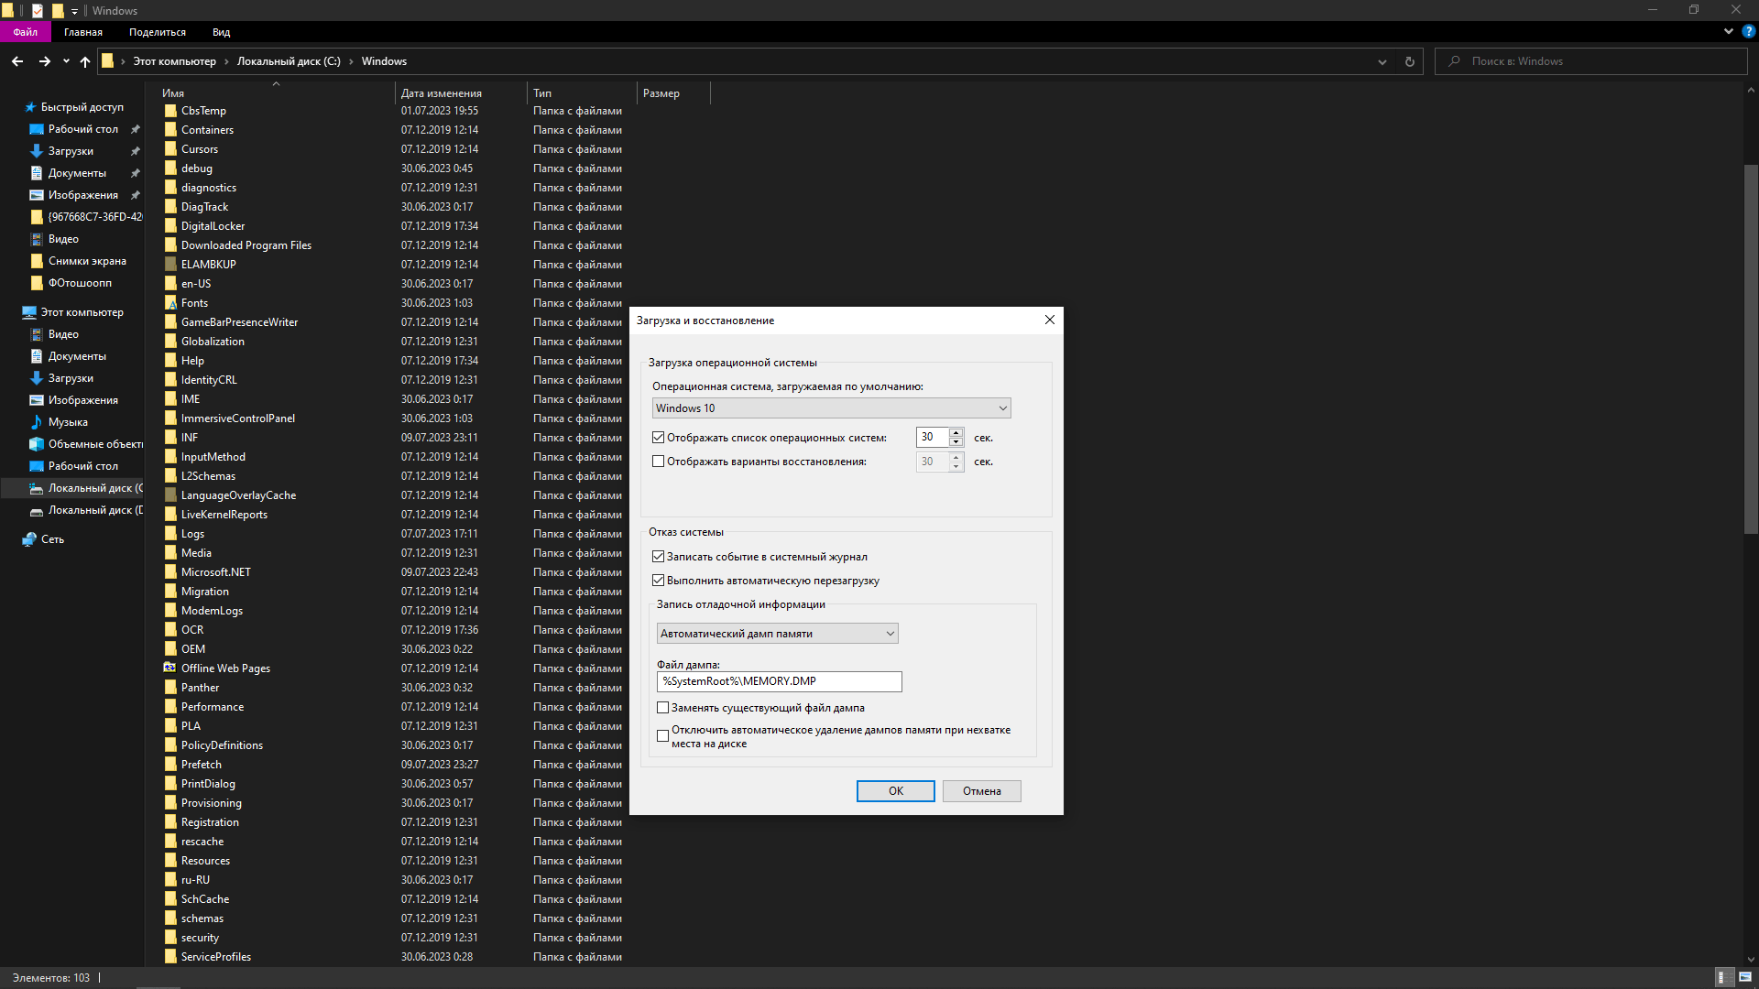Increase the OS list display time spinner
The height and width of the screenshot is (989, 1759).
[956, 432]
